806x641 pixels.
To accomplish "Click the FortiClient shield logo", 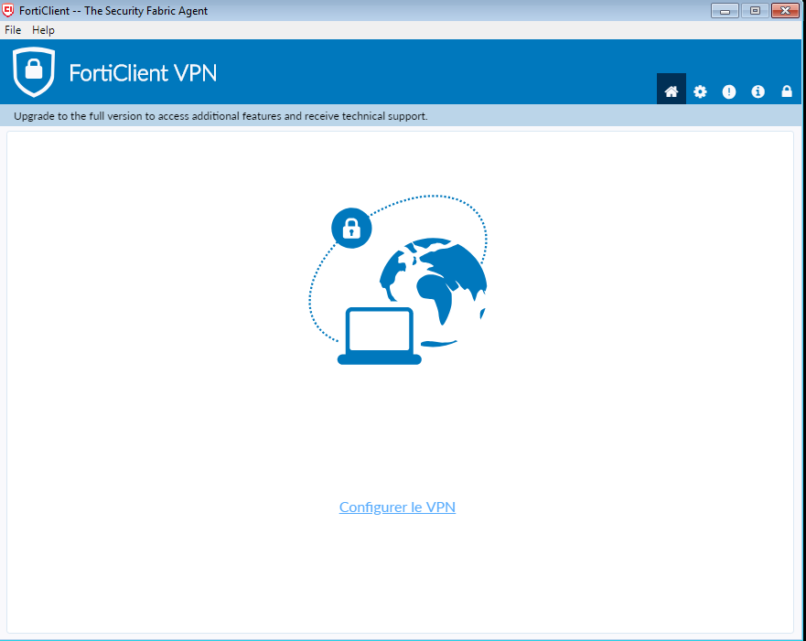I will pyautogui.click(x=34, y=72).
